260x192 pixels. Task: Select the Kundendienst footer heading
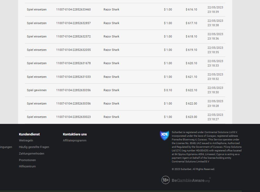(29, 134)
